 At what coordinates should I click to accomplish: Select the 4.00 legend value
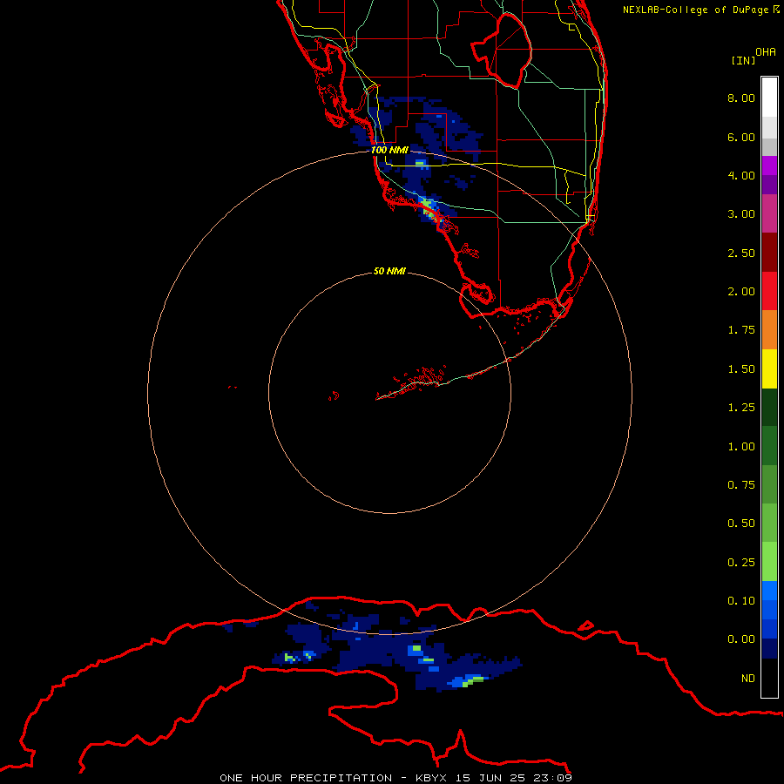click(741, 175)
